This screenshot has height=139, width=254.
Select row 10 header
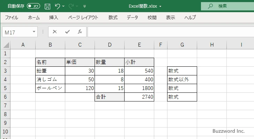[x=5, y=132]
